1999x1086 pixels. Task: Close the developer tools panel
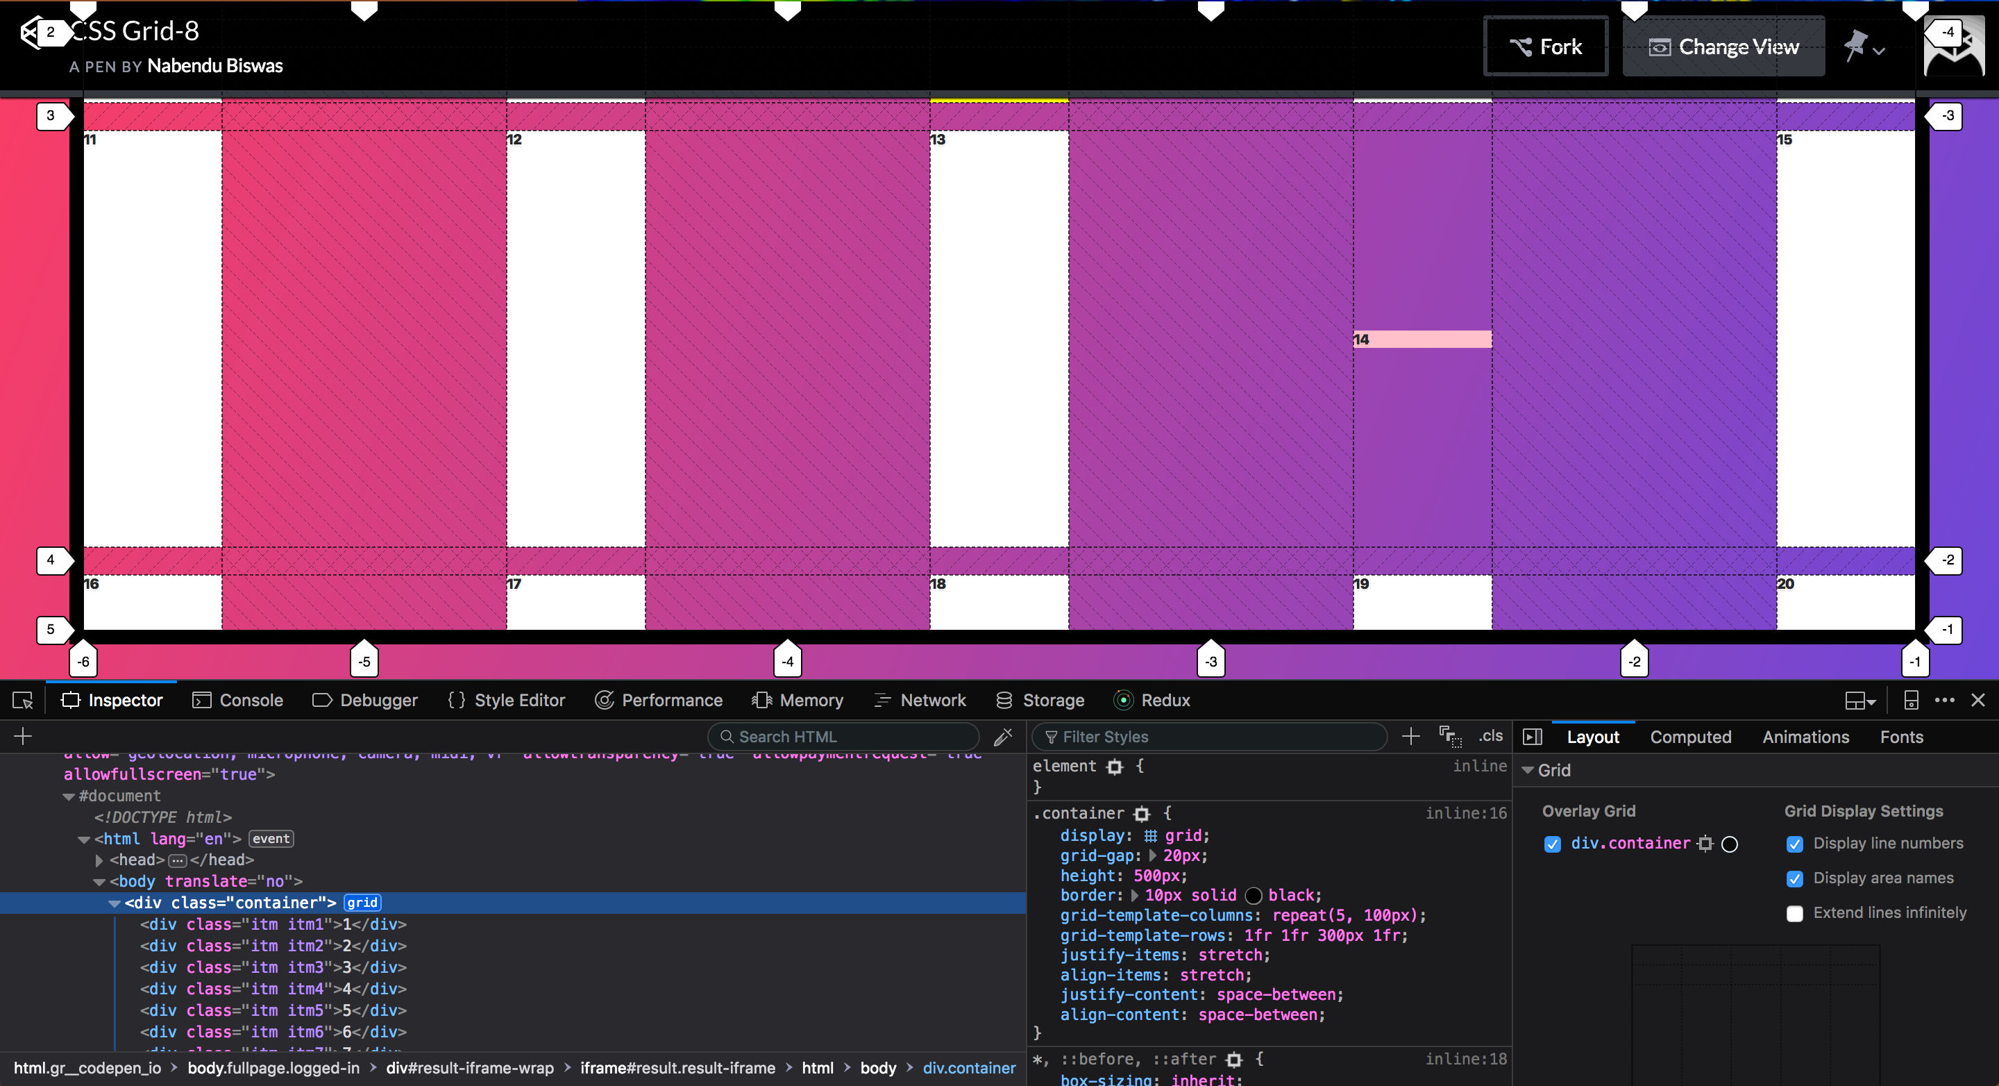coord(1978,700)
